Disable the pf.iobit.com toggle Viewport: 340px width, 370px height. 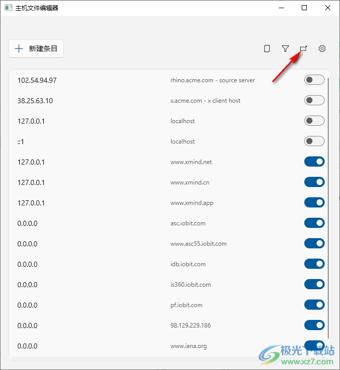click(x=314, y=305)
